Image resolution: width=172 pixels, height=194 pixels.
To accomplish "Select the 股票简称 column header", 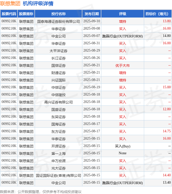I will (26, 14).
